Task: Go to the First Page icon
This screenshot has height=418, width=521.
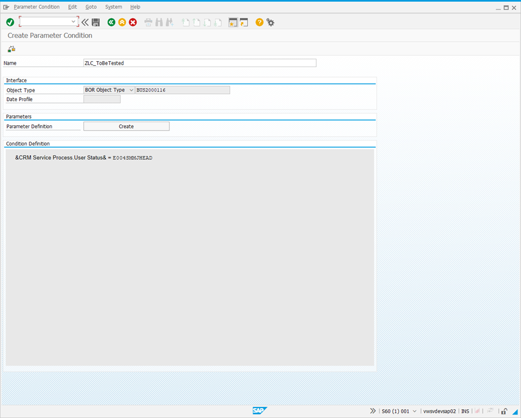Action: click(x=185, y=22)
